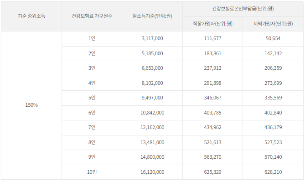This screenshot has height=182, width=305.
Task: Select the 10인 household row label
Action: click(92, 172)
